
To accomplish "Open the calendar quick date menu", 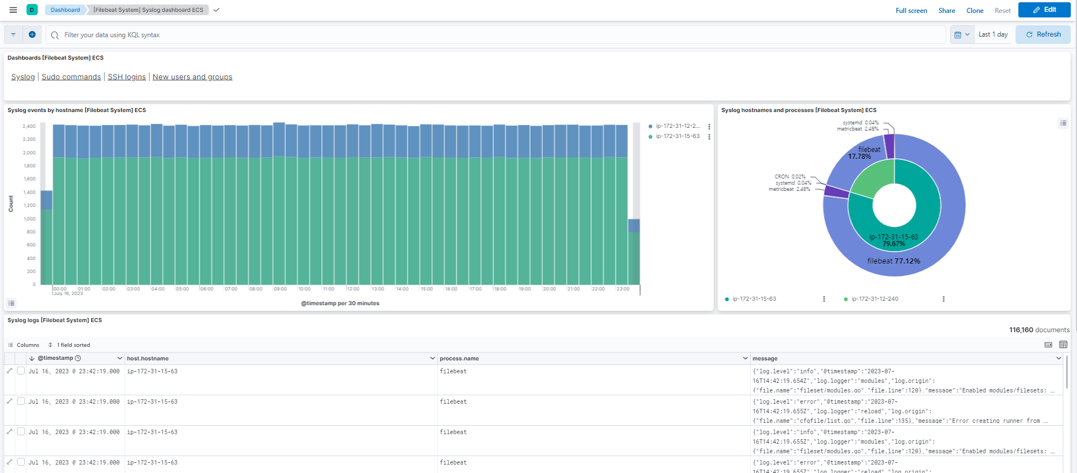I will tap(962, 34).
